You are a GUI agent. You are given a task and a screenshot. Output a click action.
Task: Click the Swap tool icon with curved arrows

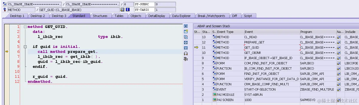tap(186, 53)
